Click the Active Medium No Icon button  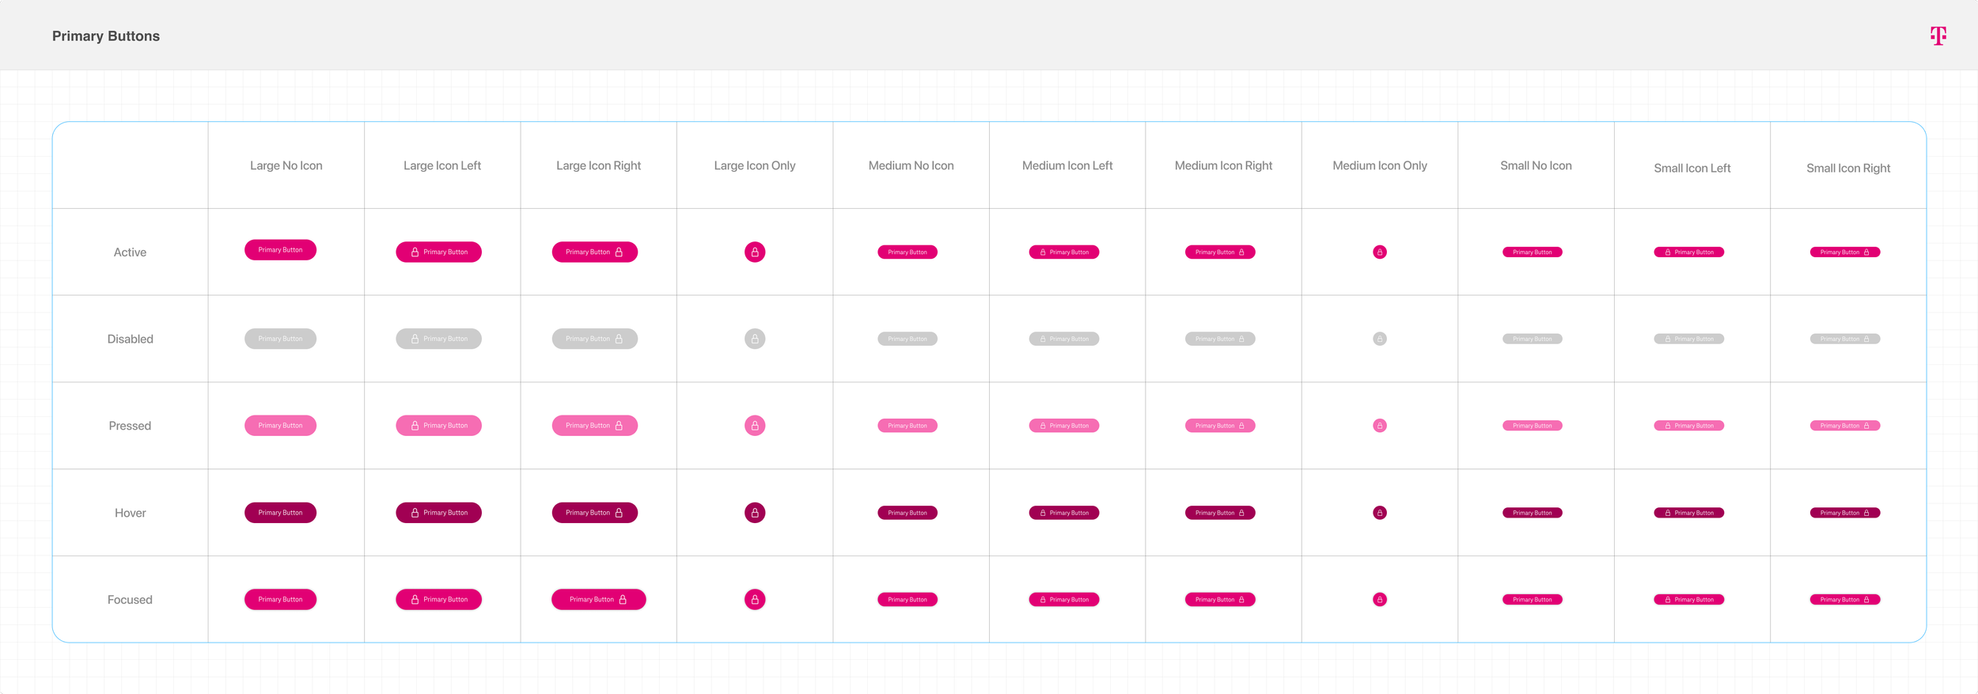(908, 252)
